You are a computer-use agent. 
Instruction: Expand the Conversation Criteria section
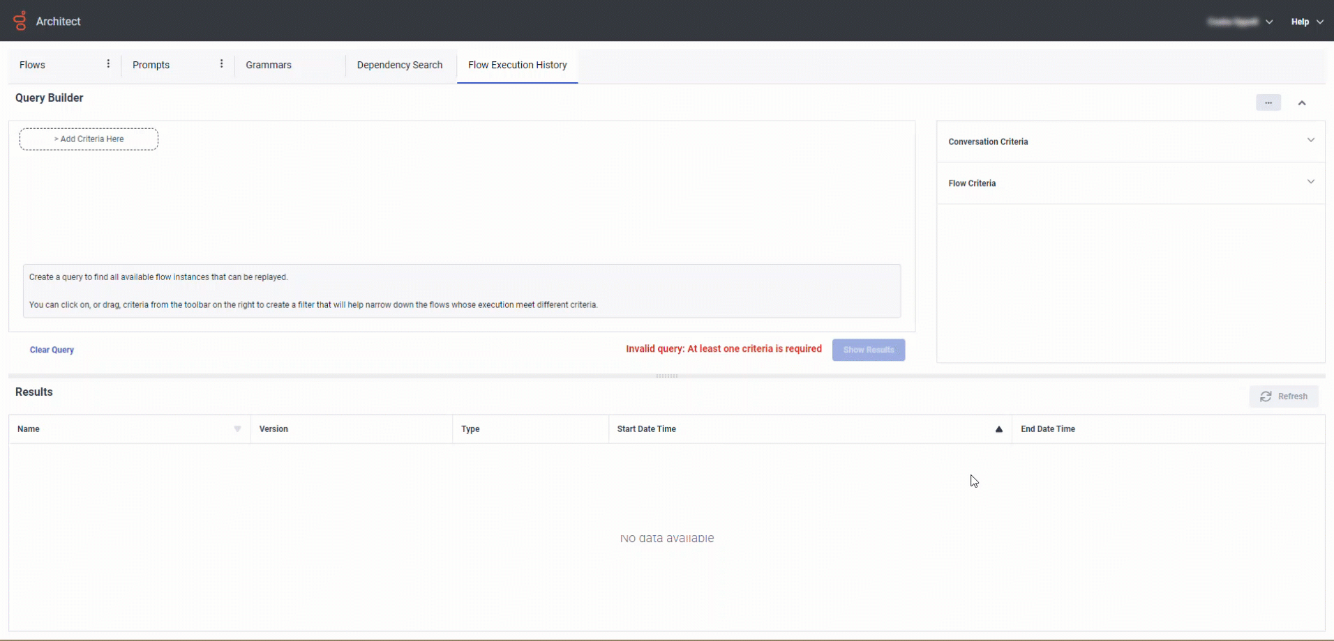coord(1311,140)
